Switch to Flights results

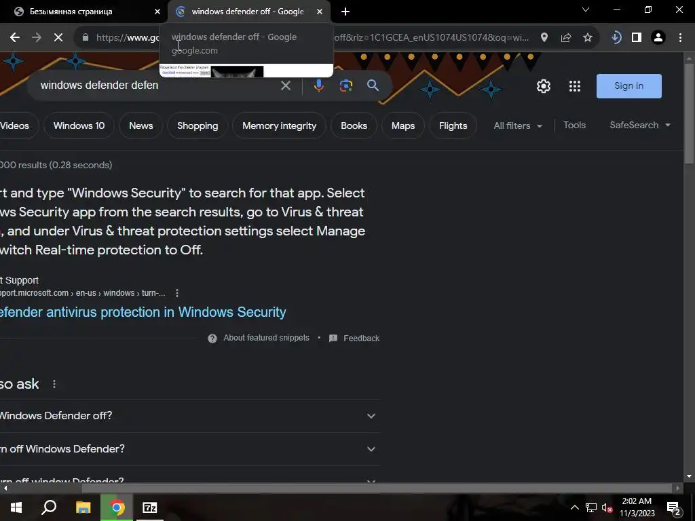(x=453, y=126)
